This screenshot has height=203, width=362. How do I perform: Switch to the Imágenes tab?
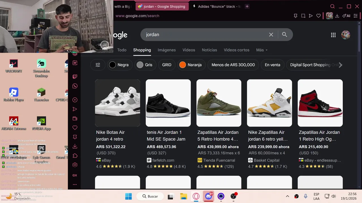coord(167,50)
